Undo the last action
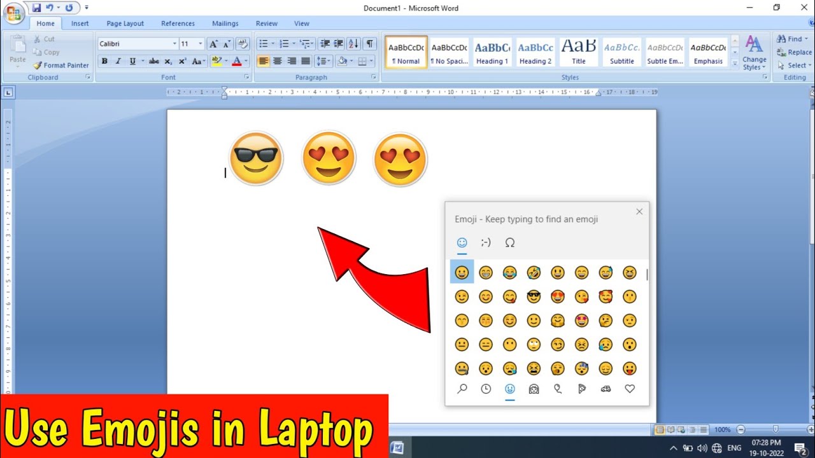Viewport: 815px width, 458px height. 50,8
